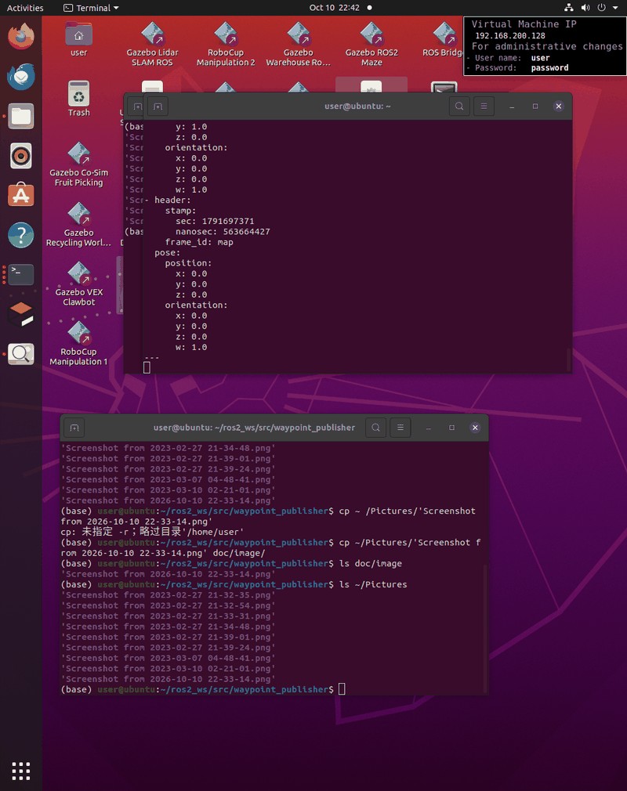Open Rhythmbox music player from the dock
The image size is (627, 791).
(20, 156)
